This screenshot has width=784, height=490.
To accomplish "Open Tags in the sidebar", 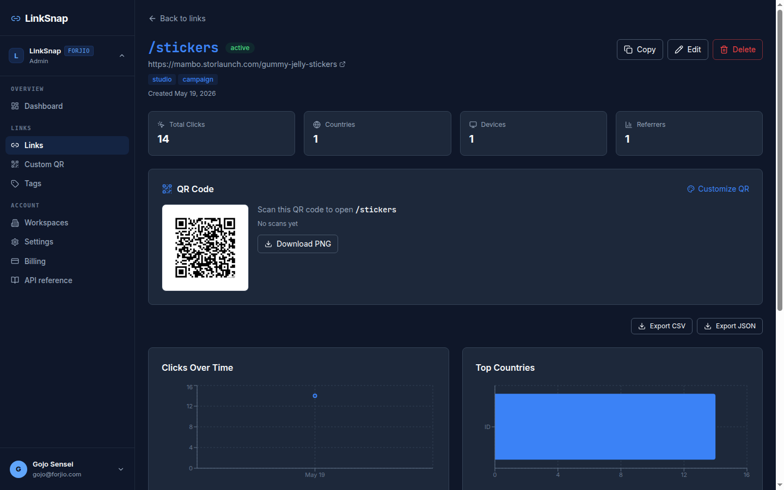I will click(x=67, y=183).
